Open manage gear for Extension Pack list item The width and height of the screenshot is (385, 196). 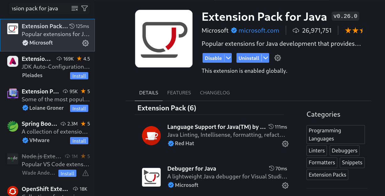tap(85, 43)
